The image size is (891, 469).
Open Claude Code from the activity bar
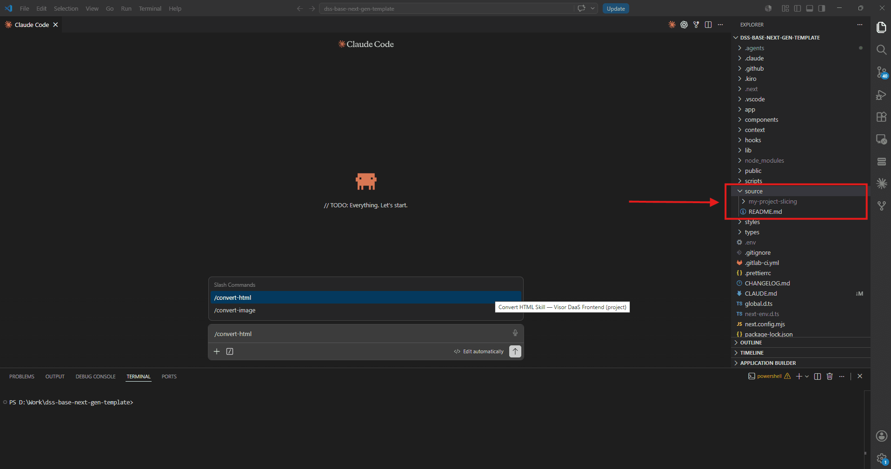881,184
